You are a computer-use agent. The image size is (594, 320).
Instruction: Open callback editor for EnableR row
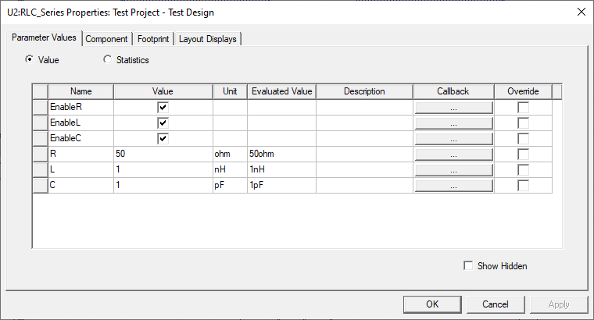(x=453, y=108)
